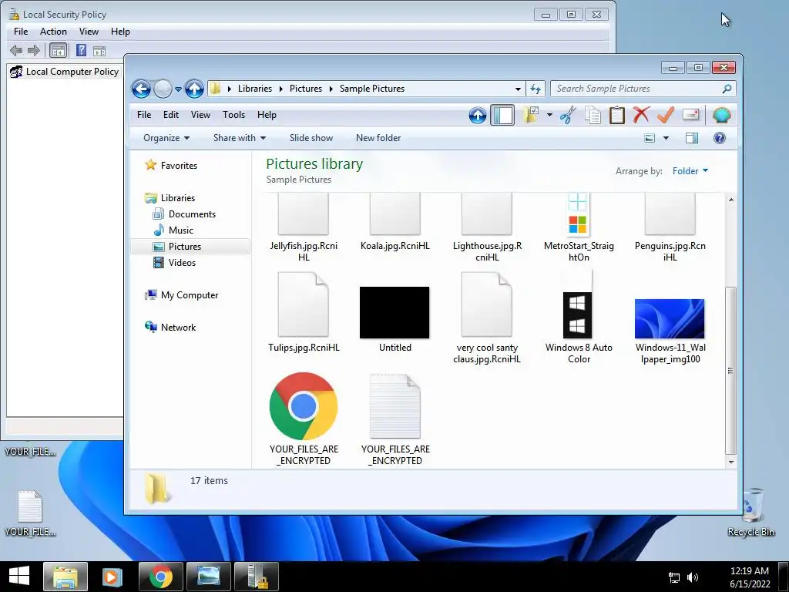The image size is (789, 592).
Task: Open the Recycle Bin on desktop
Action: point(751,512)
